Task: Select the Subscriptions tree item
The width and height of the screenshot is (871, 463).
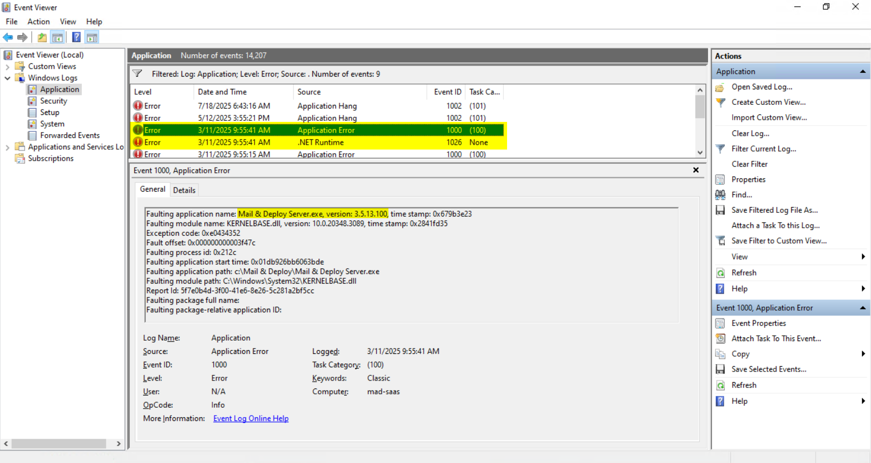Action: pyautogui.click(x=51, y=159)
